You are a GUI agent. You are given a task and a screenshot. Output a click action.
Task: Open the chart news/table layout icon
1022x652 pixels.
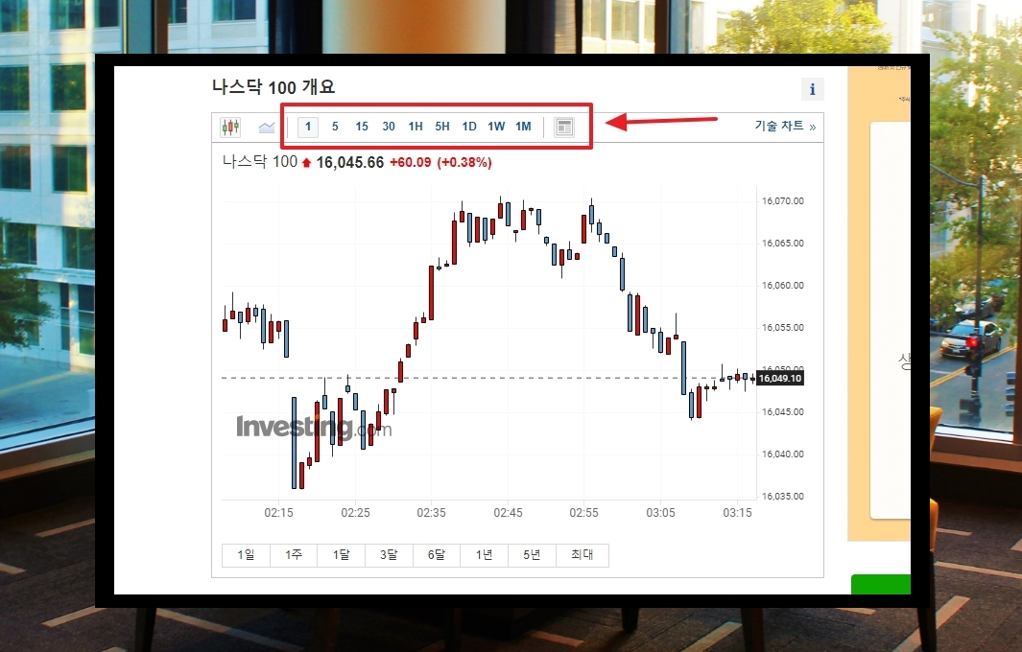564,127
